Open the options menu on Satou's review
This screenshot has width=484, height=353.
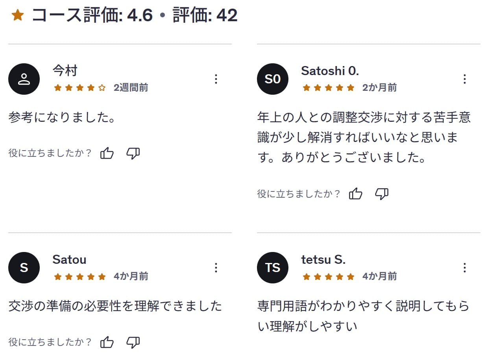[x=216, y=268]
